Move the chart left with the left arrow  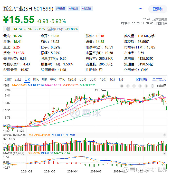pyautogui.click(x=140, y=86)
